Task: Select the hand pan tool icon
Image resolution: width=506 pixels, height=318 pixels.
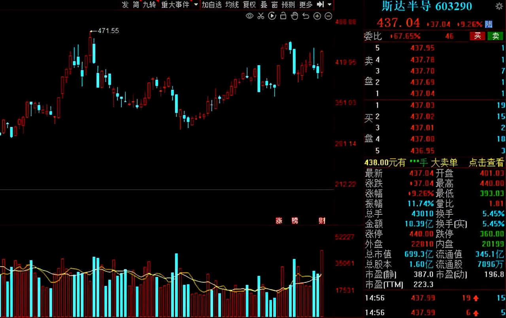Action: pyautogui.click(x=295, y=16)
